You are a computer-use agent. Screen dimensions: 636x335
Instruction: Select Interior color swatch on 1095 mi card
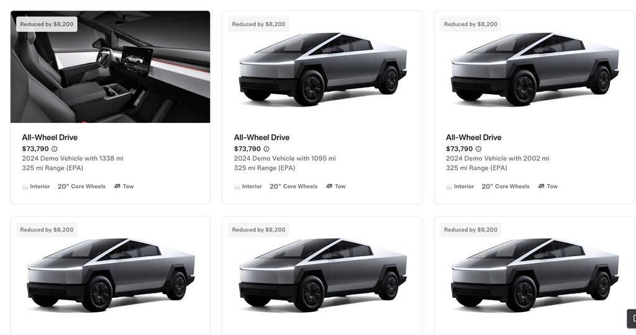click(237, 187)
